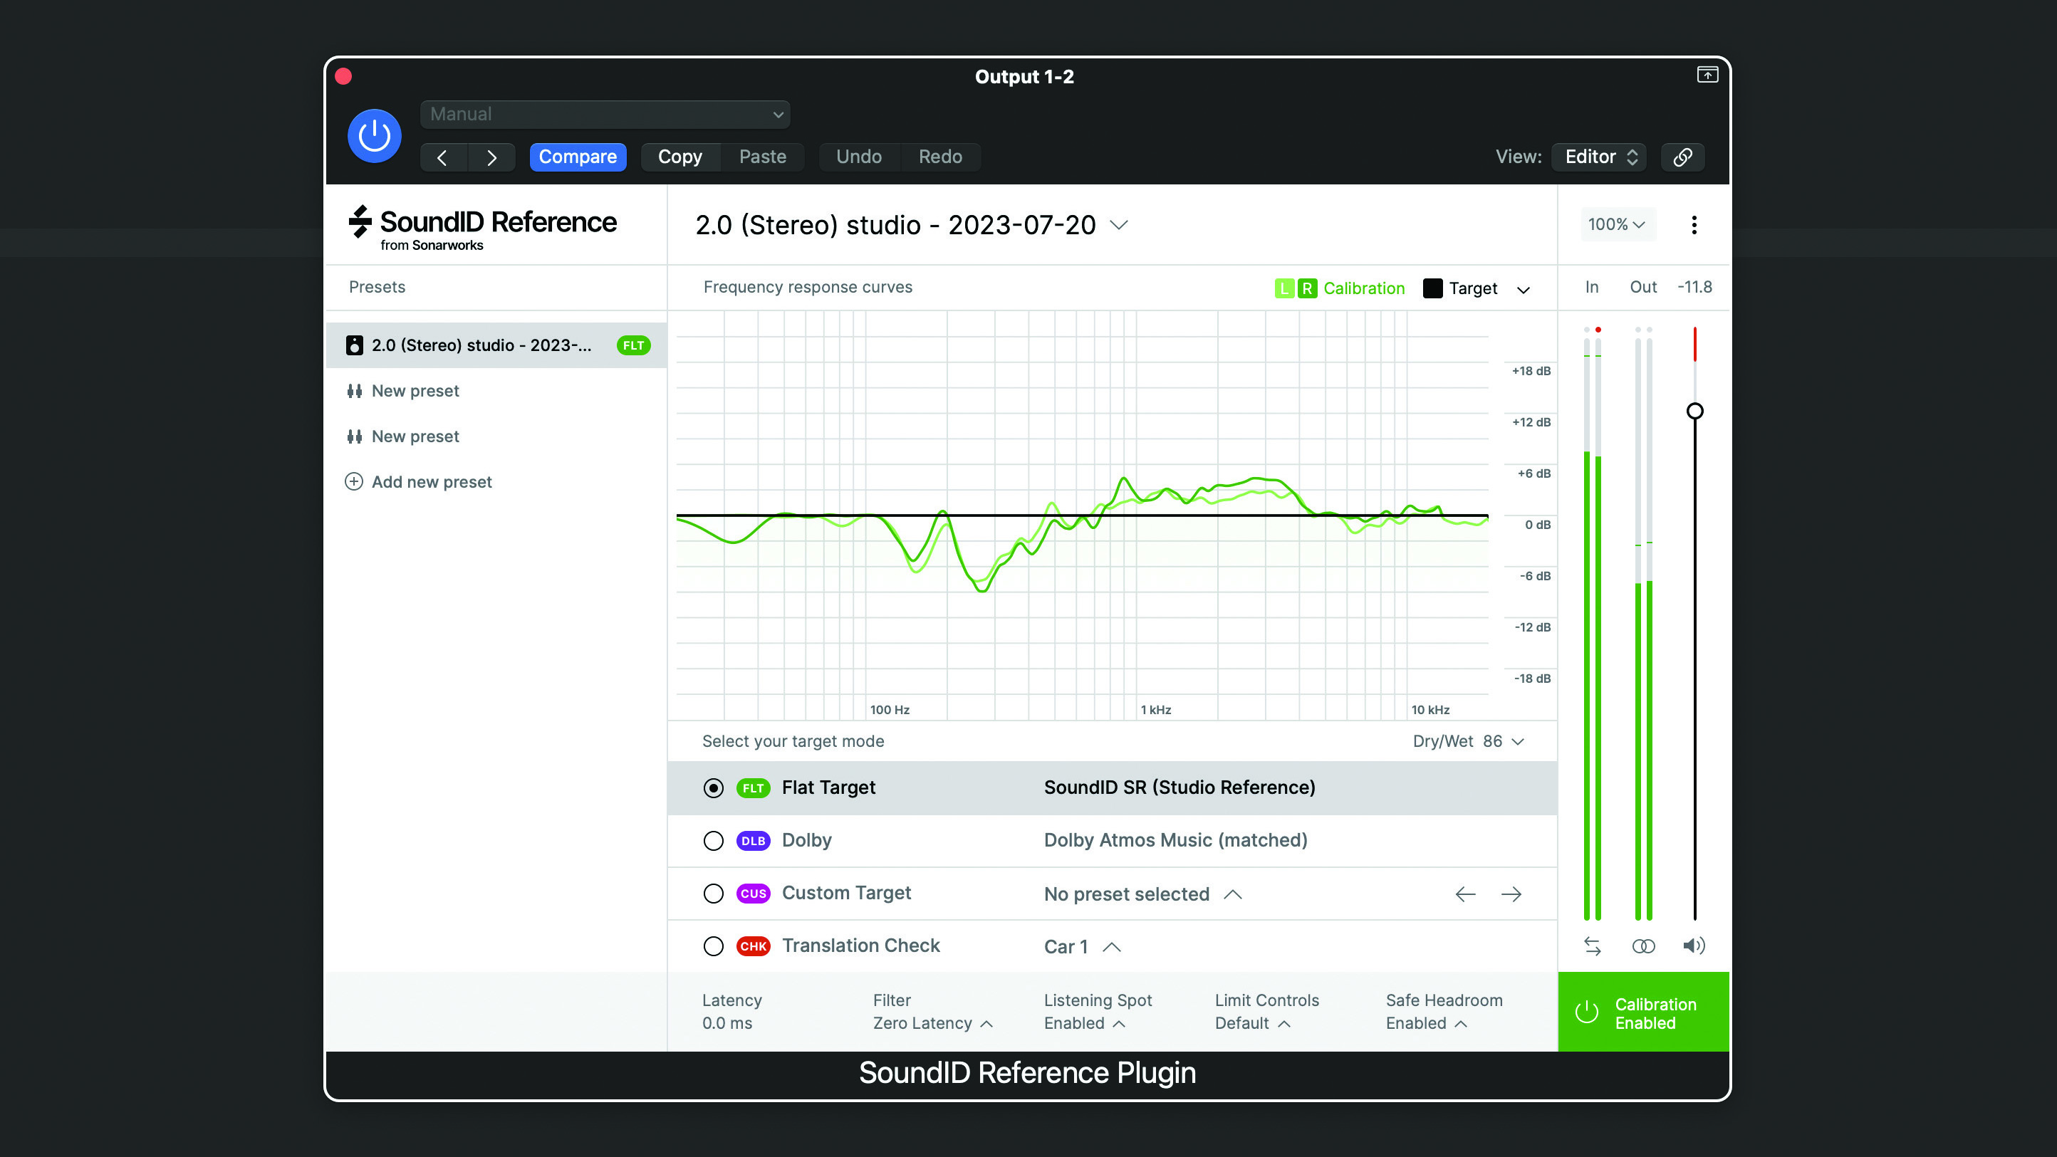Open the three-dot options menu
The image size is (2057, 1157).
click(1694, 224)
